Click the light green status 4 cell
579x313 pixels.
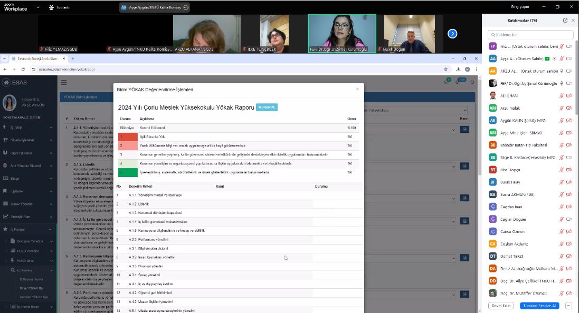(x=128, y=163)
